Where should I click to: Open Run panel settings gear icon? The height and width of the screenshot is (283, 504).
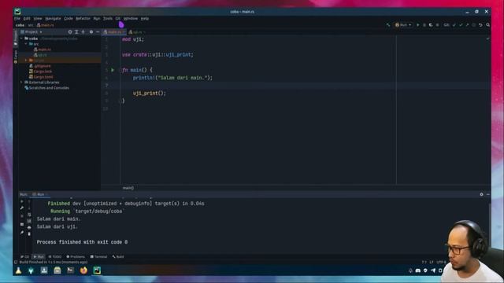click(x=481, y=194)
